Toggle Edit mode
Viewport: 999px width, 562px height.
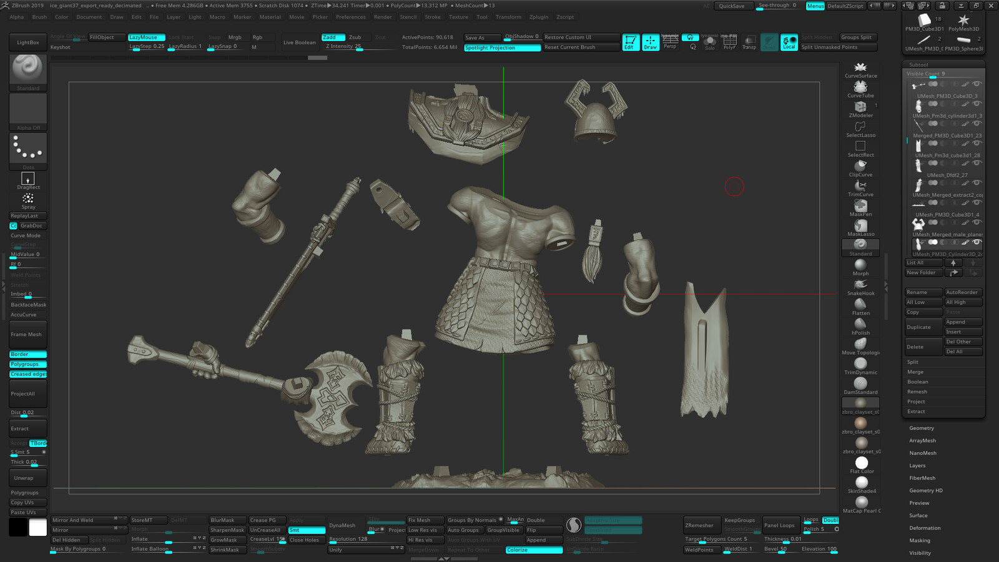pos(631,42)
